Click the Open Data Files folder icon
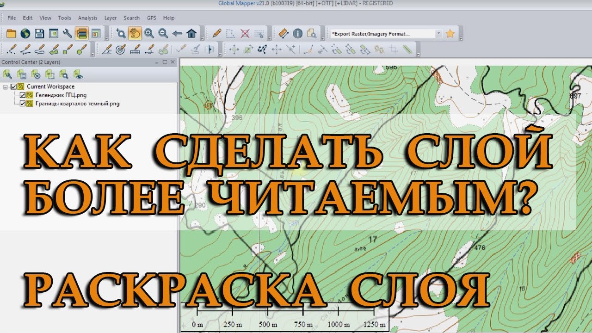Image resolution: width=592 pixels, height=333 pixels. [x=11, y=33]
